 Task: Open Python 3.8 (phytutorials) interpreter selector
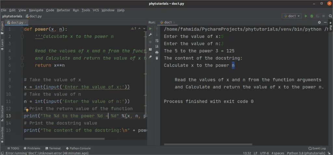click(x=306, y=153)
